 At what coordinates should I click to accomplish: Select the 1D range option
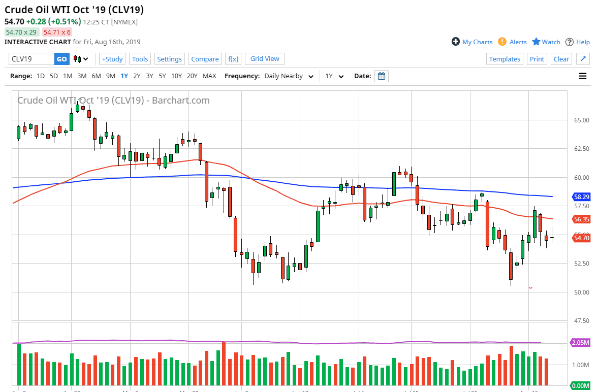(x=40, y=76)
